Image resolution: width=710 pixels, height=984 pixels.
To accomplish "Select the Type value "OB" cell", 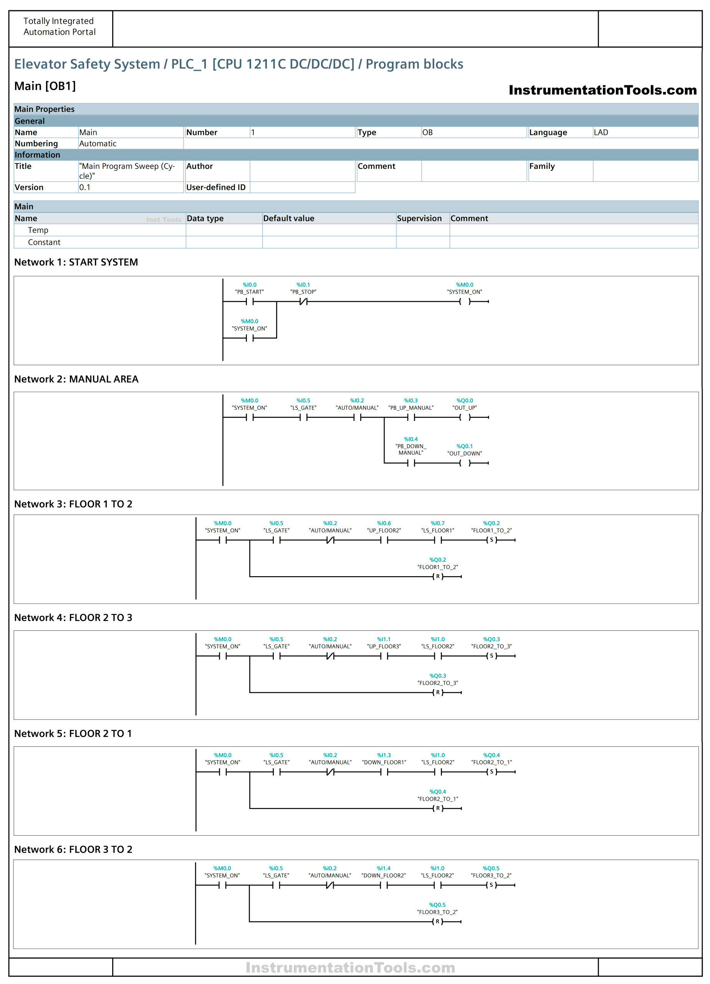I will pyautogui.click(x=474, y=132).
